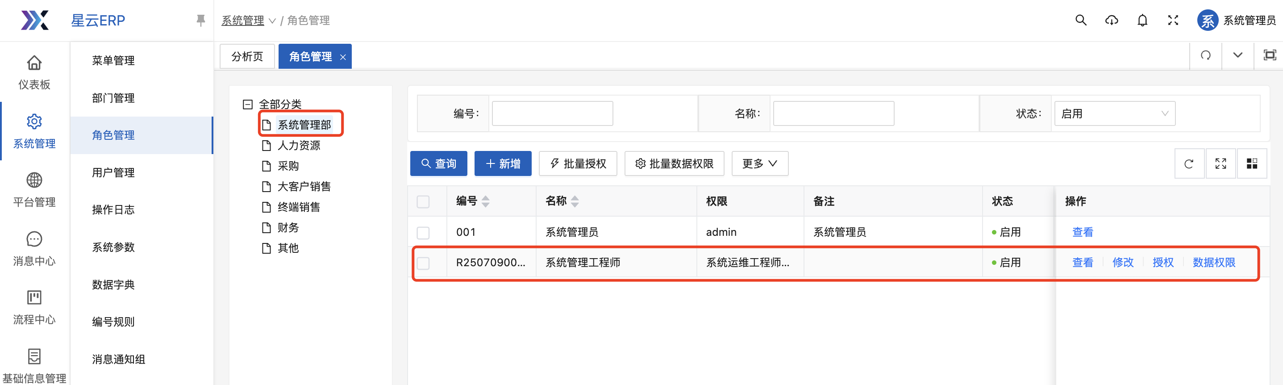This screenshot has height=385, width=1283.
Task: Click the search magnifier icon in header
Action: [x=1080, y=21]
